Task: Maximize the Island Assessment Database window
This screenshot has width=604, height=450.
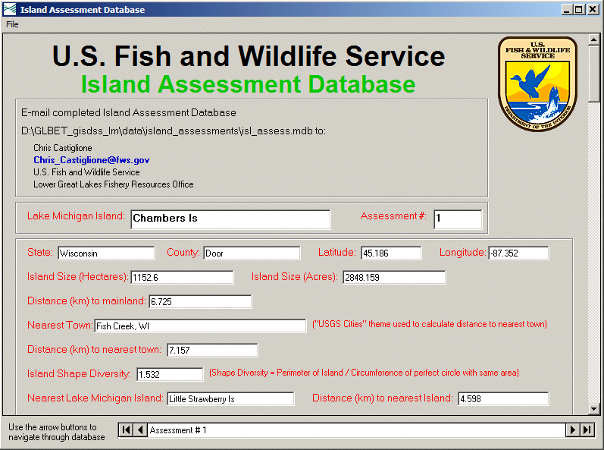Action: pyautogui.click(x=578, y=10)
